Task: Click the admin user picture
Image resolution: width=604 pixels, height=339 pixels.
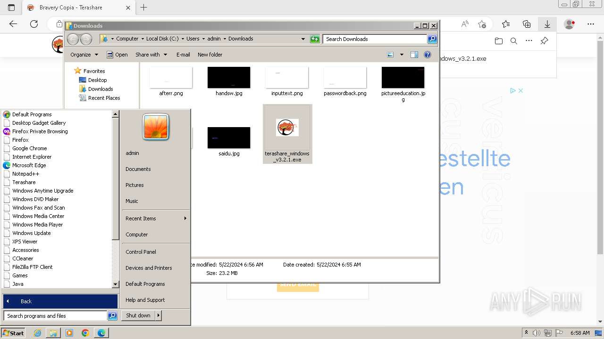Action: click(x=156, y=127)
